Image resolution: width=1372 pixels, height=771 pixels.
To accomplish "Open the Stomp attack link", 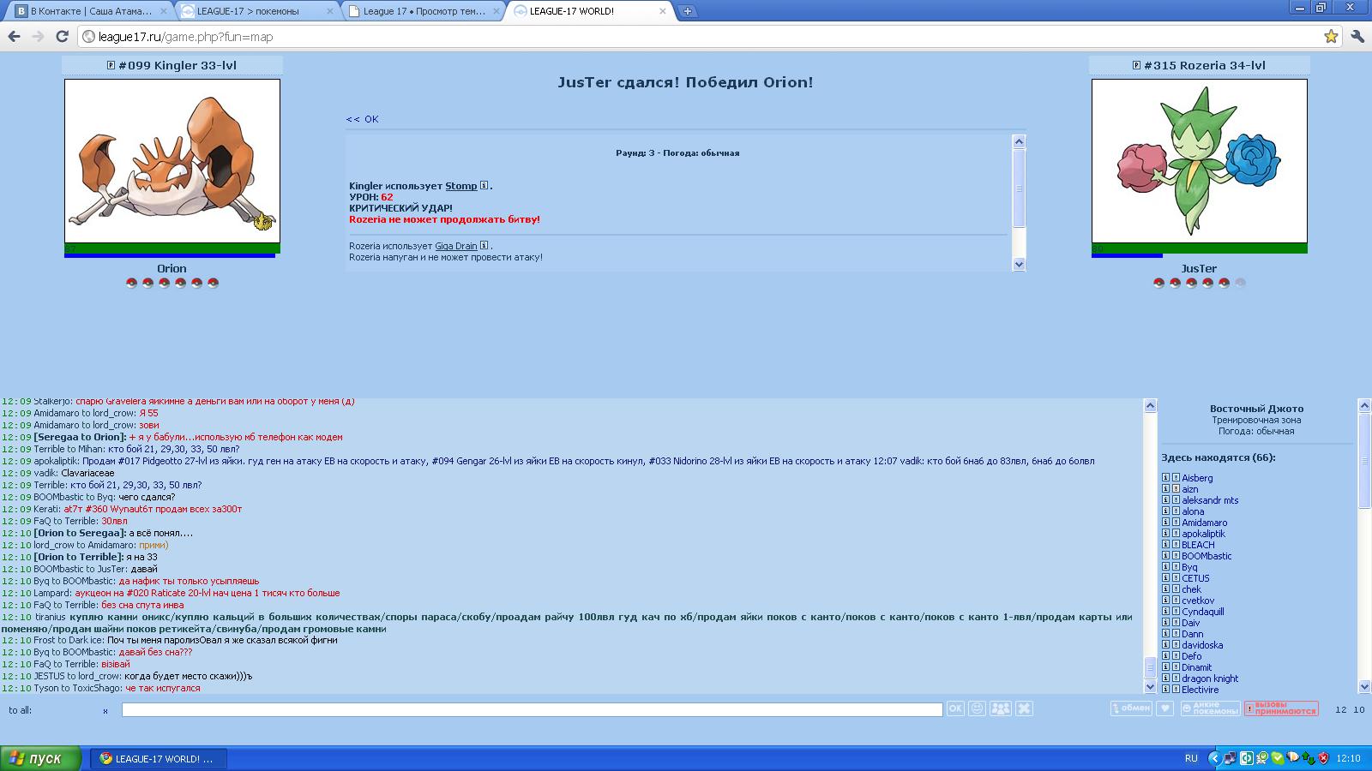I will [460, 186].
